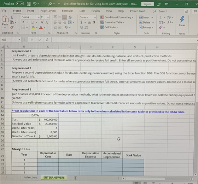Open the Font Color dropdown arrow

pyautogui.click(x=45, y=28)
